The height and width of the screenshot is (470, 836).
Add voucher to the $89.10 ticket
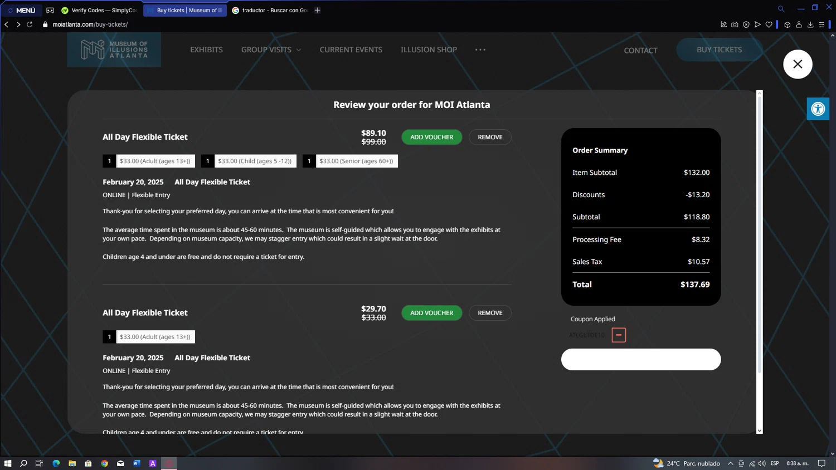coord(431,137)
